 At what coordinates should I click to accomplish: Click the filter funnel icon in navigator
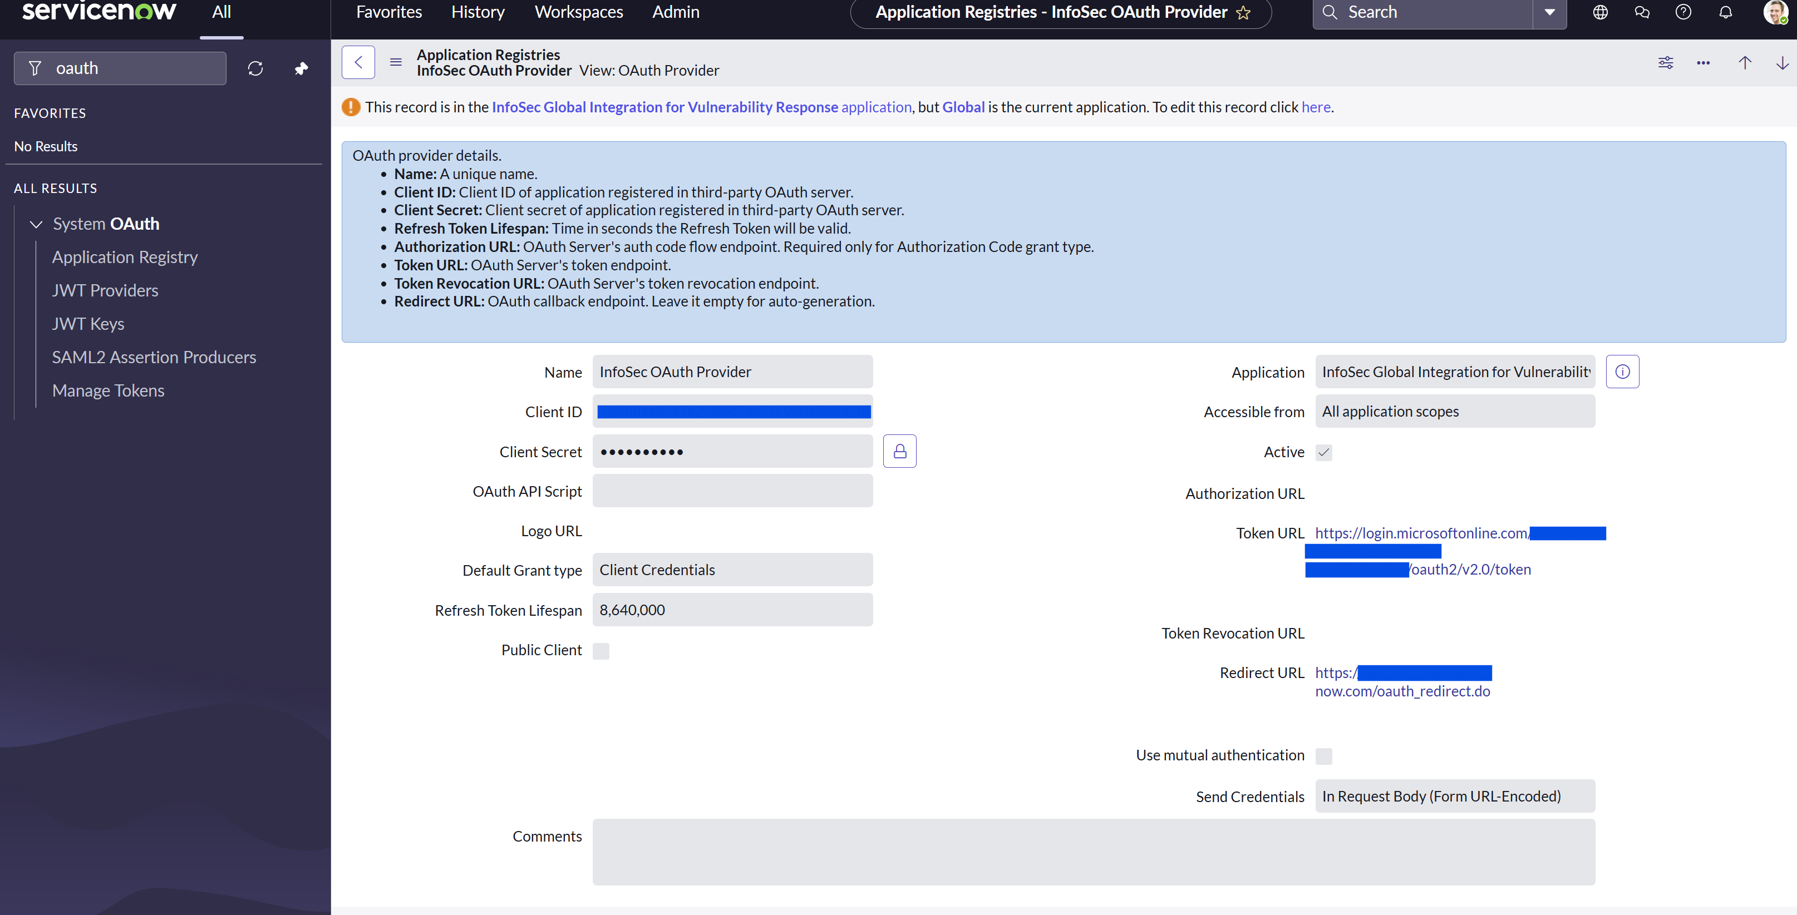[35, 68]
